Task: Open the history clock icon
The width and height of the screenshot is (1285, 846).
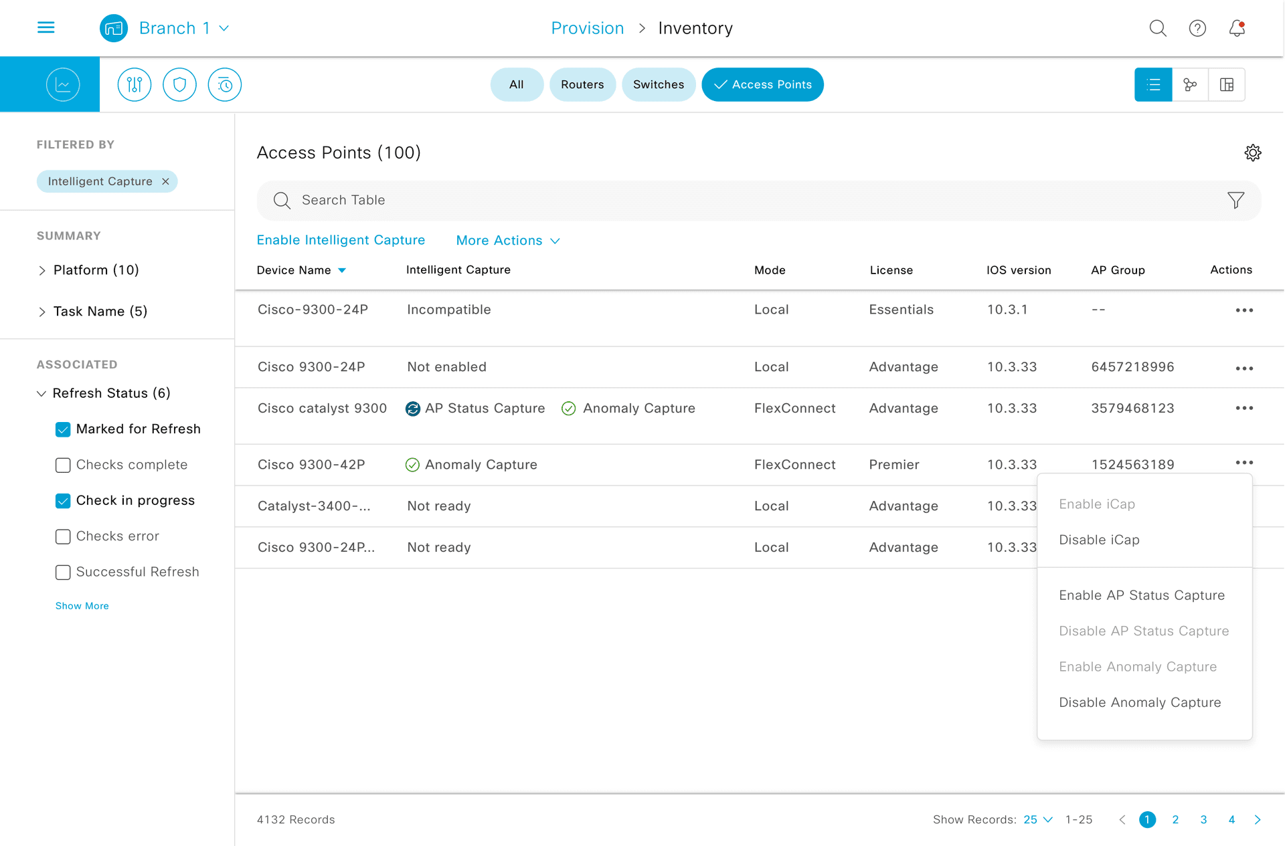Action: pyautogui.click(x=225, y=85)
